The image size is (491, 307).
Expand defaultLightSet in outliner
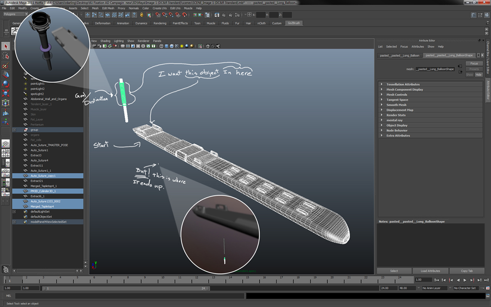pos(14,212)
